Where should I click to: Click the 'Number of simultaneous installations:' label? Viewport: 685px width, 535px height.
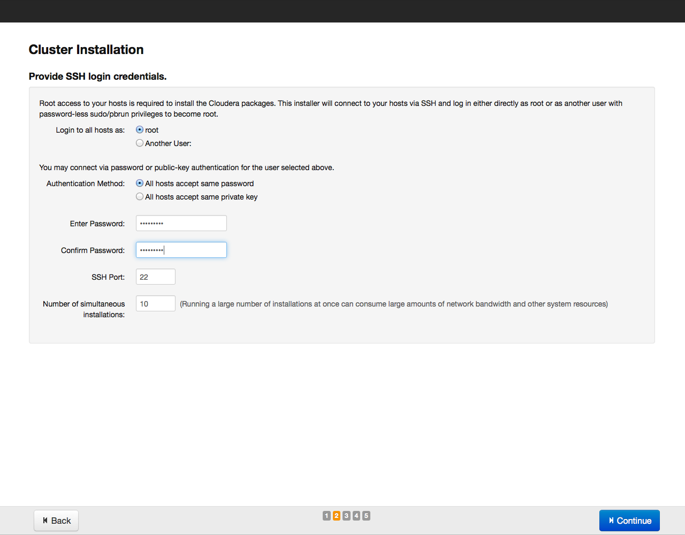[x=84, y=309]
